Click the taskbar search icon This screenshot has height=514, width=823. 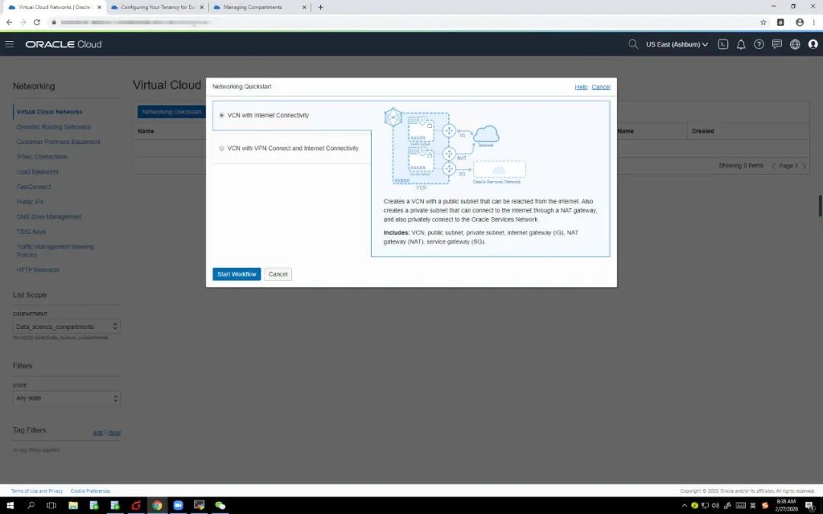tap(30, 506)
